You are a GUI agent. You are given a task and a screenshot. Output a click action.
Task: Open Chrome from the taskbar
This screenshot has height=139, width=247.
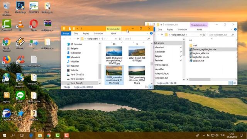point(49,136)
